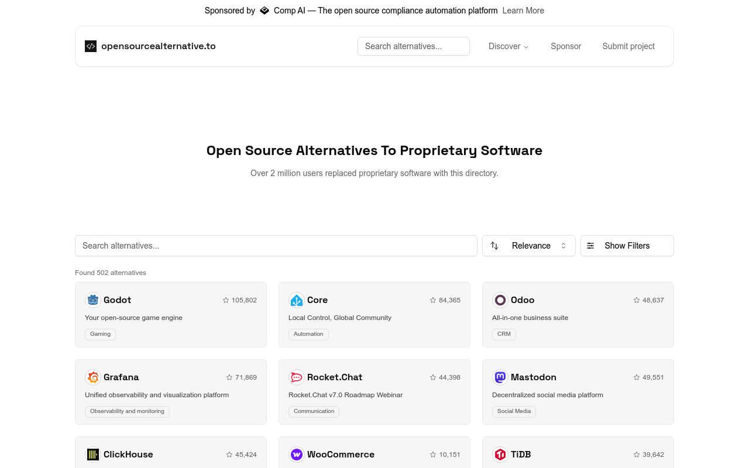Click the Godot game engine logo
The image size is (749, 468).
93,300
